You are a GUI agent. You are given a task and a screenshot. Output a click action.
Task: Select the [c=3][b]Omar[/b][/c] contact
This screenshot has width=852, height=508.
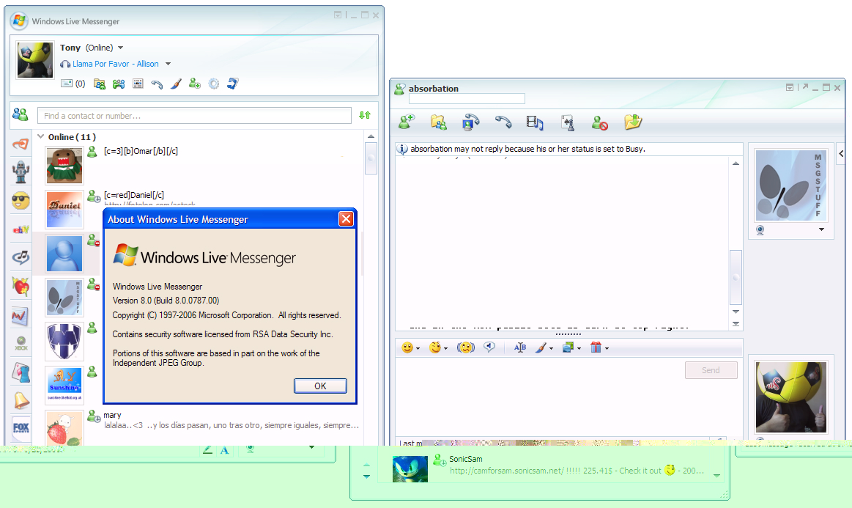pyautogui.click(x=141, y=151)
